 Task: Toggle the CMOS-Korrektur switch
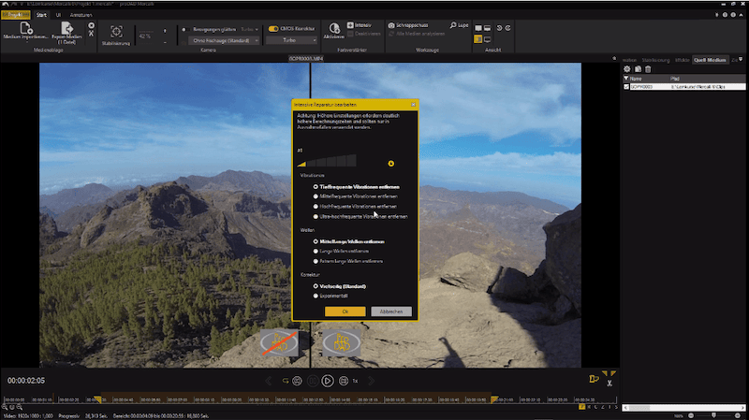[x=273, y=28]
